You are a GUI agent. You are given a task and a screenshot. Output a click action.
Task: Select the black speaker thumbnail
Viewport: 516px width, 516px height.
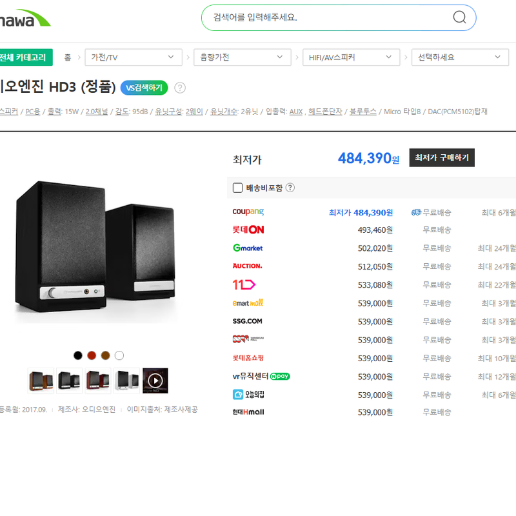70,381
